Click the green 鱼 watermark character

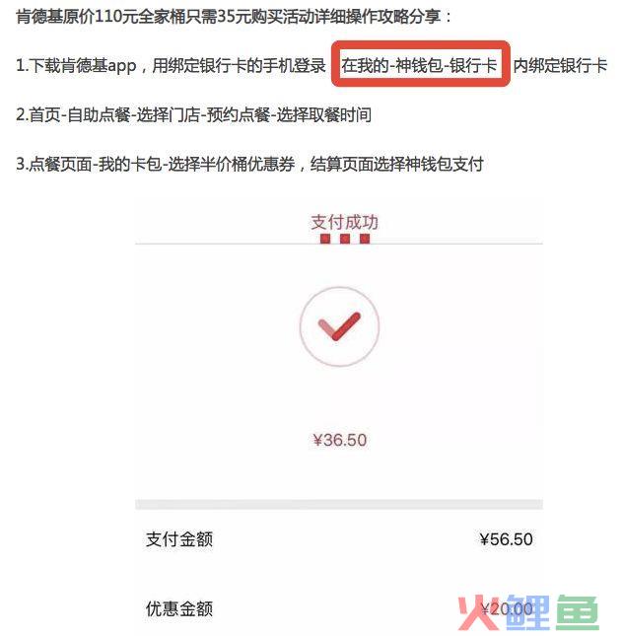[578, 613]
